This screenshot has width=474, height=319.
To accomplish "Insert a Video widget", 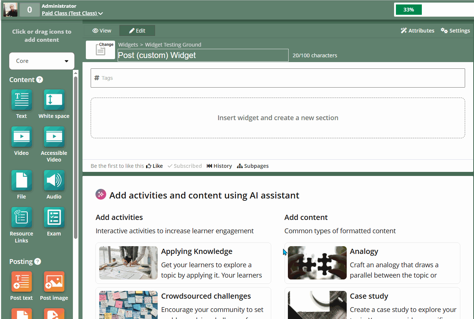I will tap(21, 137).
